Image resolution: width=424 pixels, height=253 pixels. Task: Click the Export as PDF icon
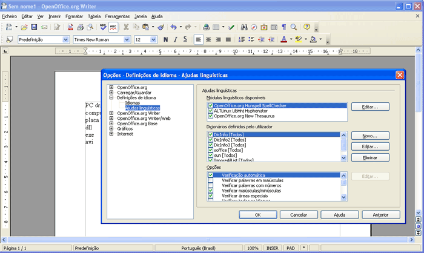[70, 27]
